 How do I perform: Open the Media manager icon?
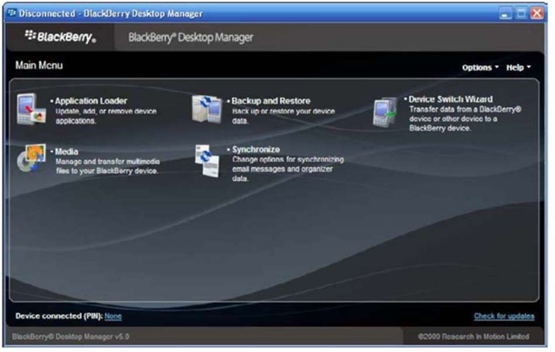click(x=31, y=157)
